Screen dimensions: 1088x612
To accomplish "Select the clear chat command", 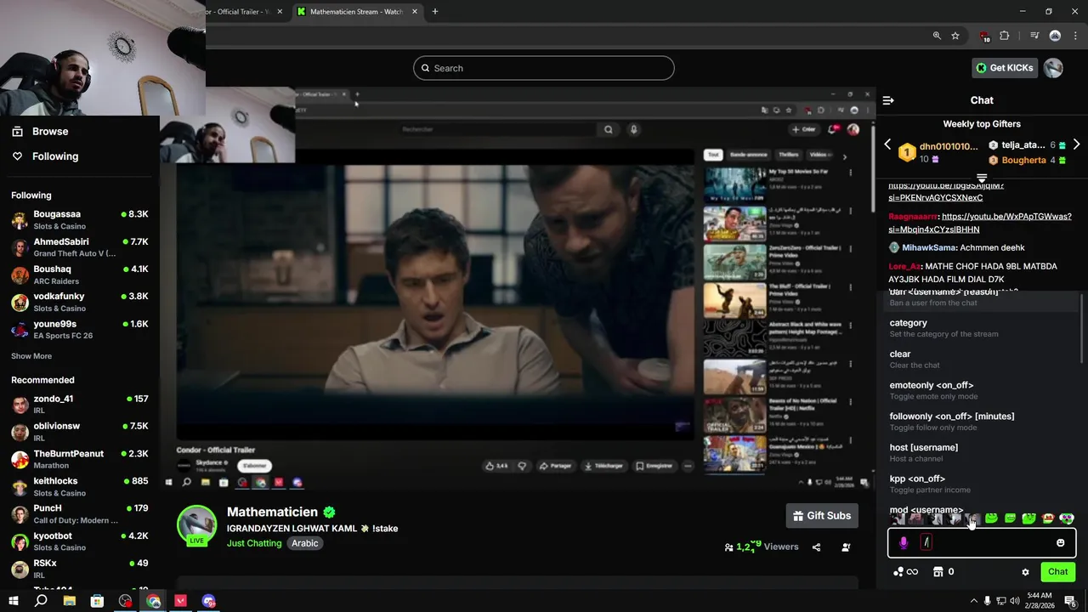I will tap(982, 359).
